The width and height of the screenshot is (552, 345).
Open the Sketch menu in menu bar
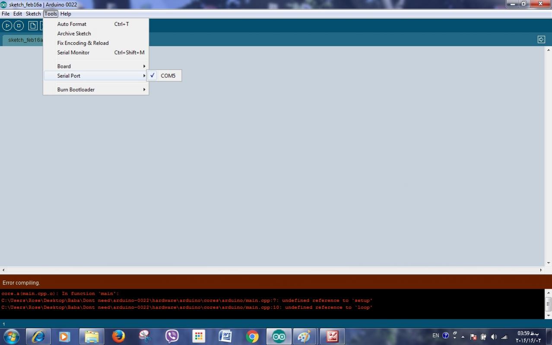(33, 14)
